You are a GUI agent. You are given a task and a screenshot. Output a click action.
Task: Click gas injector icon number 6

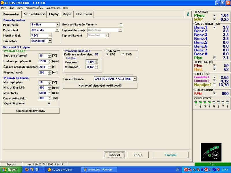pyautogui.click(x=219, y=102)
